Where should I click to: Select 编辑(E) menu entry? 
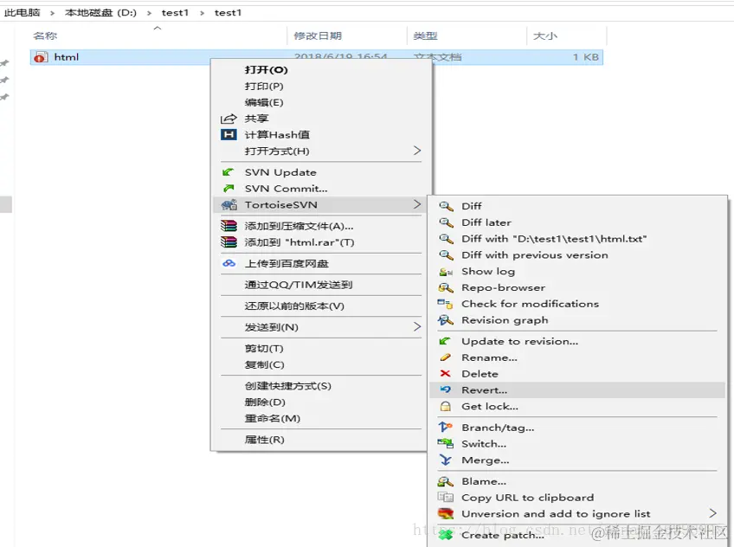click(263, 102)
